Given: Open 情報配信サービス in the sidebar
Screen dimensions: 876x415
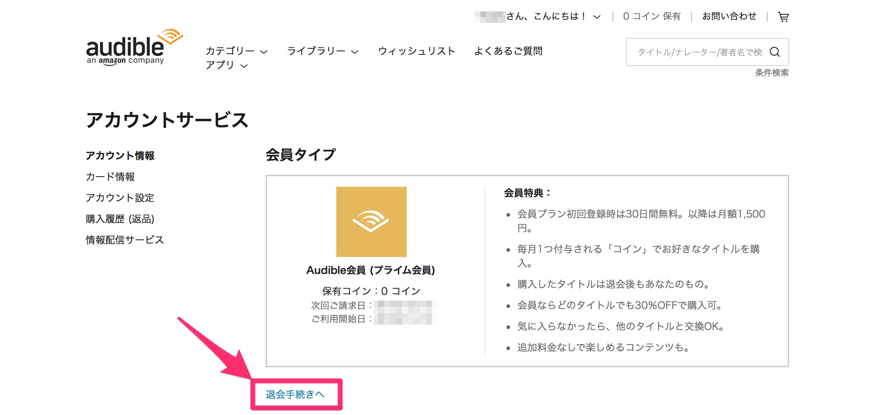Looking at the screenshot, I should 125,240.
